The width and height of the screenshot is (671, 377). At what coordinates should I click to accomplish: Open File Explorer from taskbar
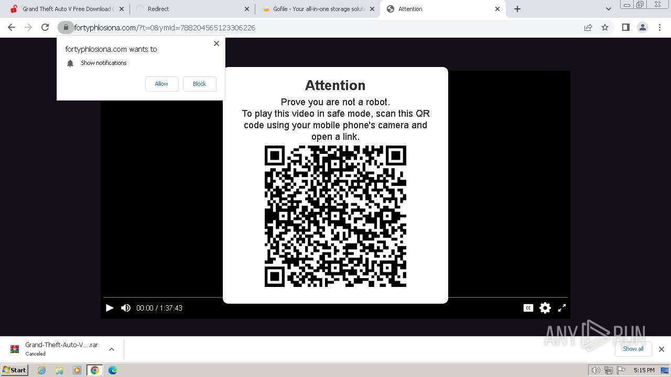(x=59, y=370)
